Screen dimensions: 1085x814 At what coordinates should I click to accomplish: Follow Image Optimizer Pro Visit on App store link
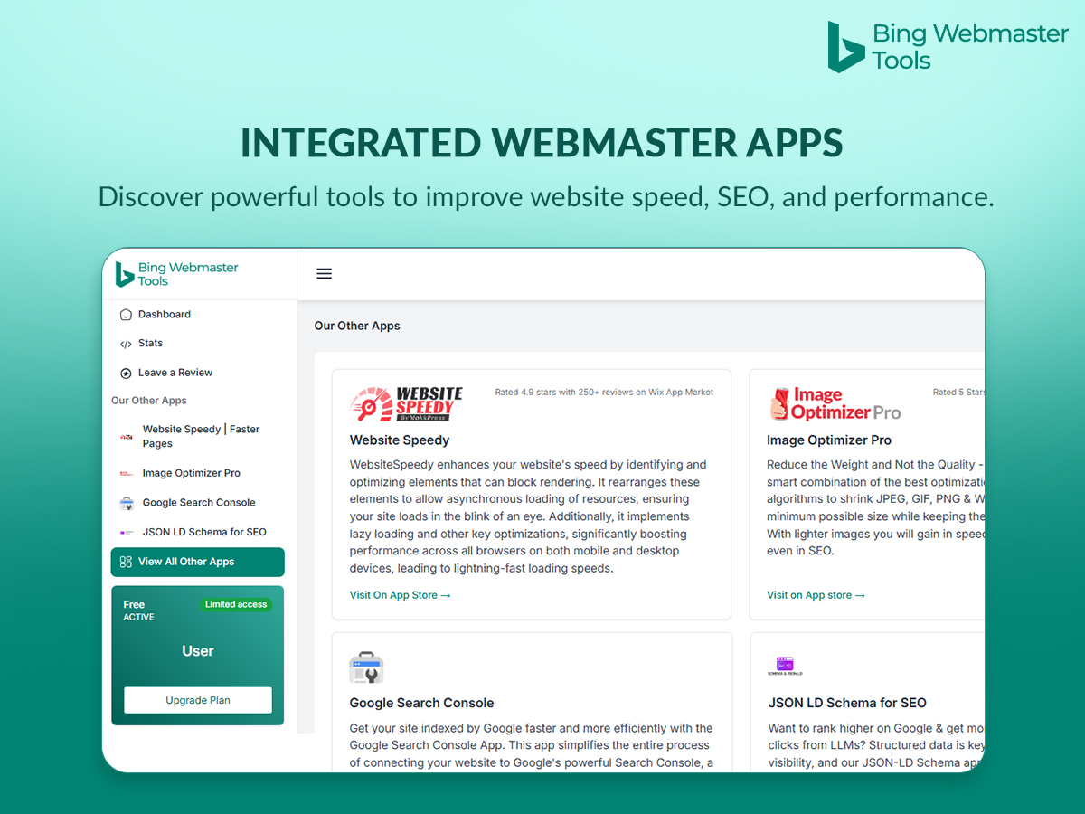pos(816,595)
